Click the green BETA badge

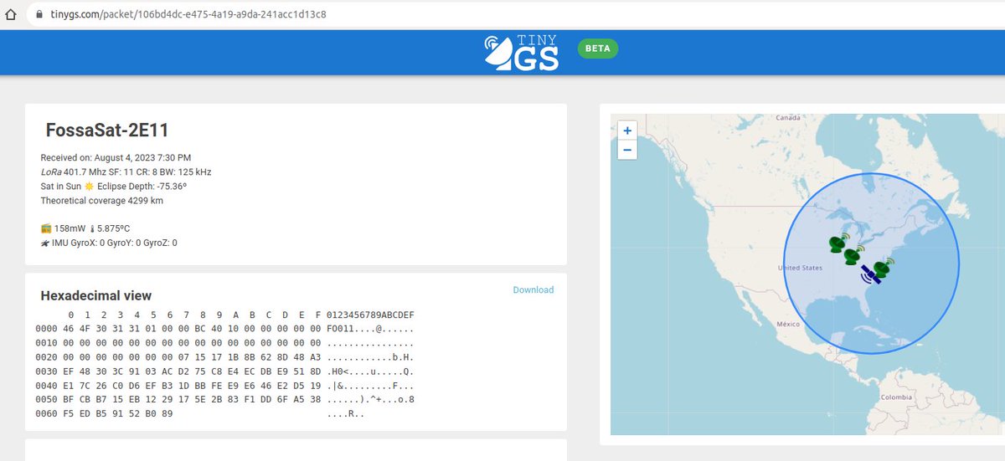pos(598,49)
